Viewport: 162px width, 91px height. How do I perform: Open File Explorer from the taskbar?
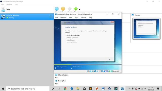tap(78, 89)
